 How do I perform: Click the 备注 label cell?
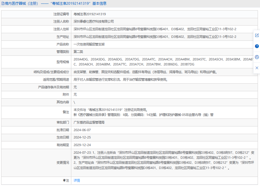(36, 112)
